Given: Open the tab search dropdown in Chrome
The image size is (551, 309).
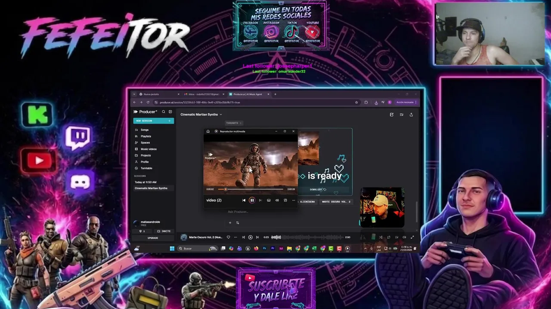Looking at the screenshot, I should (x=134, y=94).
